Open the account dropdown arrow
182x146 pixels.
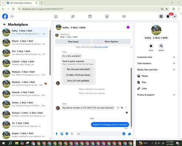[175, 16]
